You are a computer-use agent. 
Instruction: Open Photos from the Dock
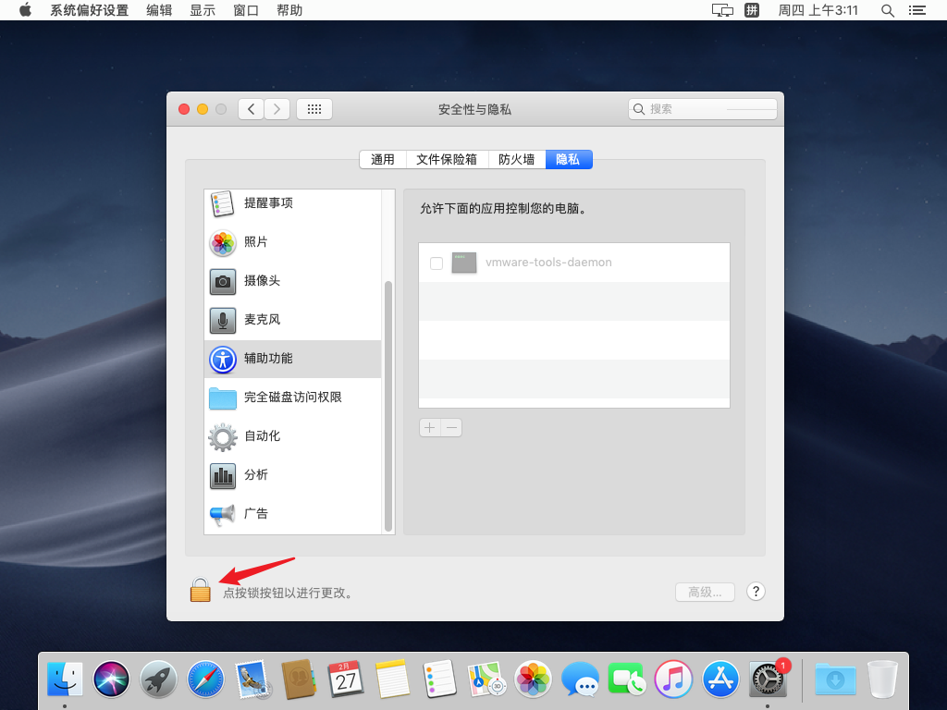[534, 679]
